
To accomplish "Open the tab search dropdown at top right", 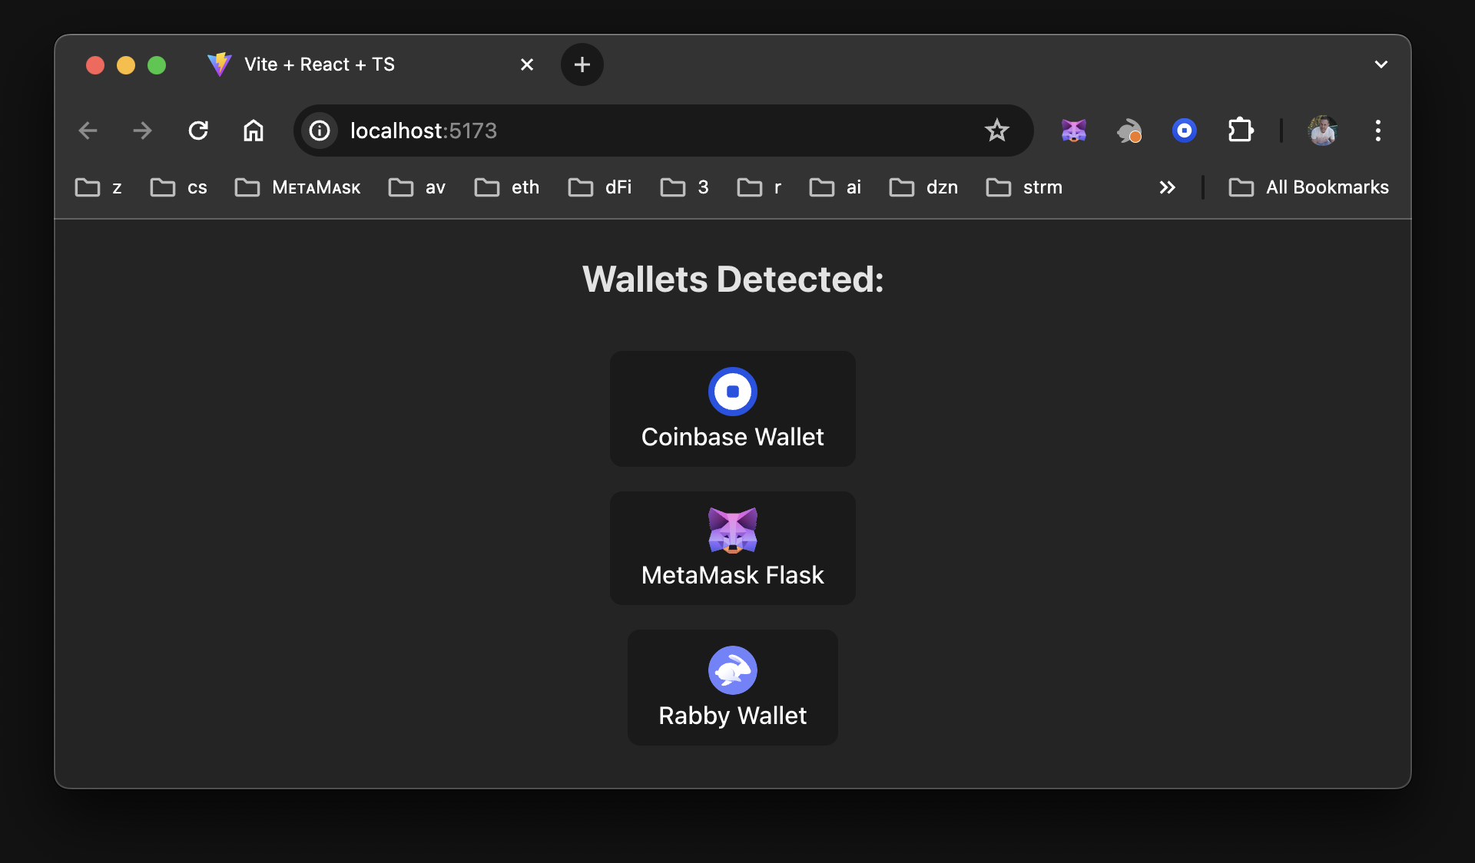I will (1381, 64).
